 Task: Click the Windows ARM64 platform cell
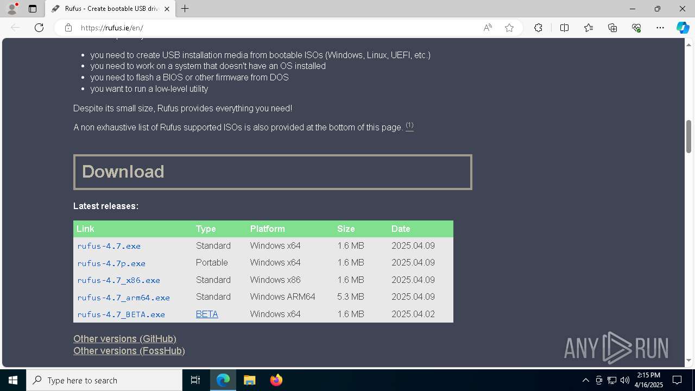(x=282, y=297)
